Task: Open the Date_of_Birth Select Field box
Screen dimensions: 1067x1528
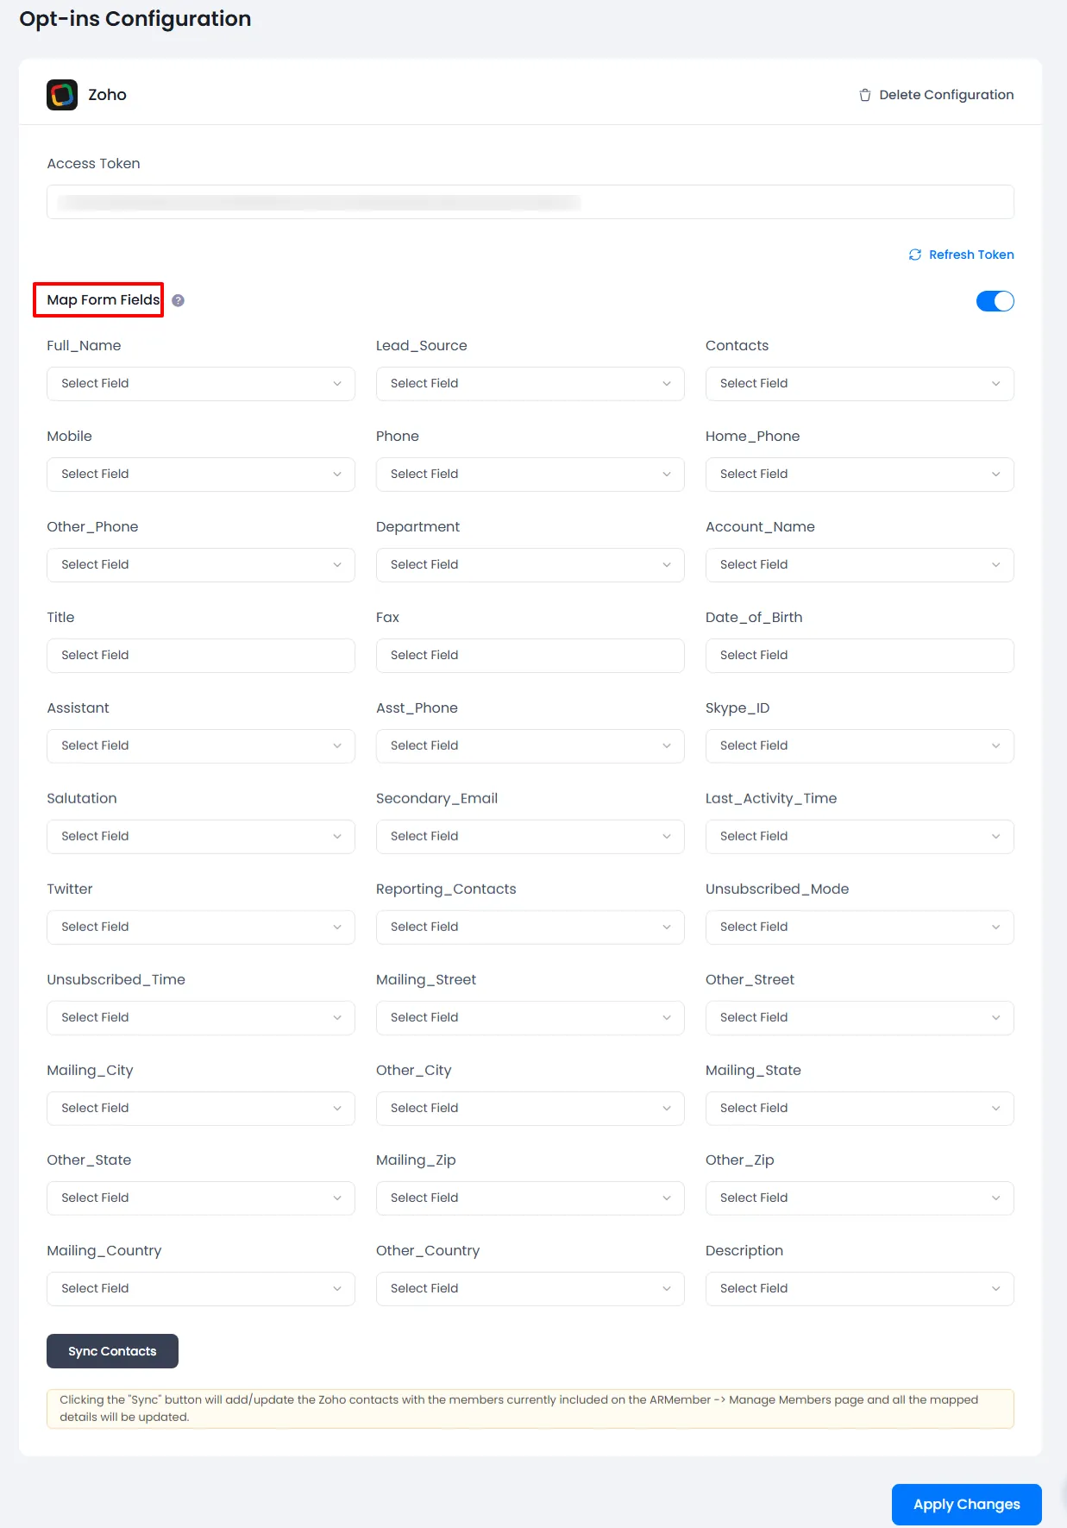Action: coord(859,656)
